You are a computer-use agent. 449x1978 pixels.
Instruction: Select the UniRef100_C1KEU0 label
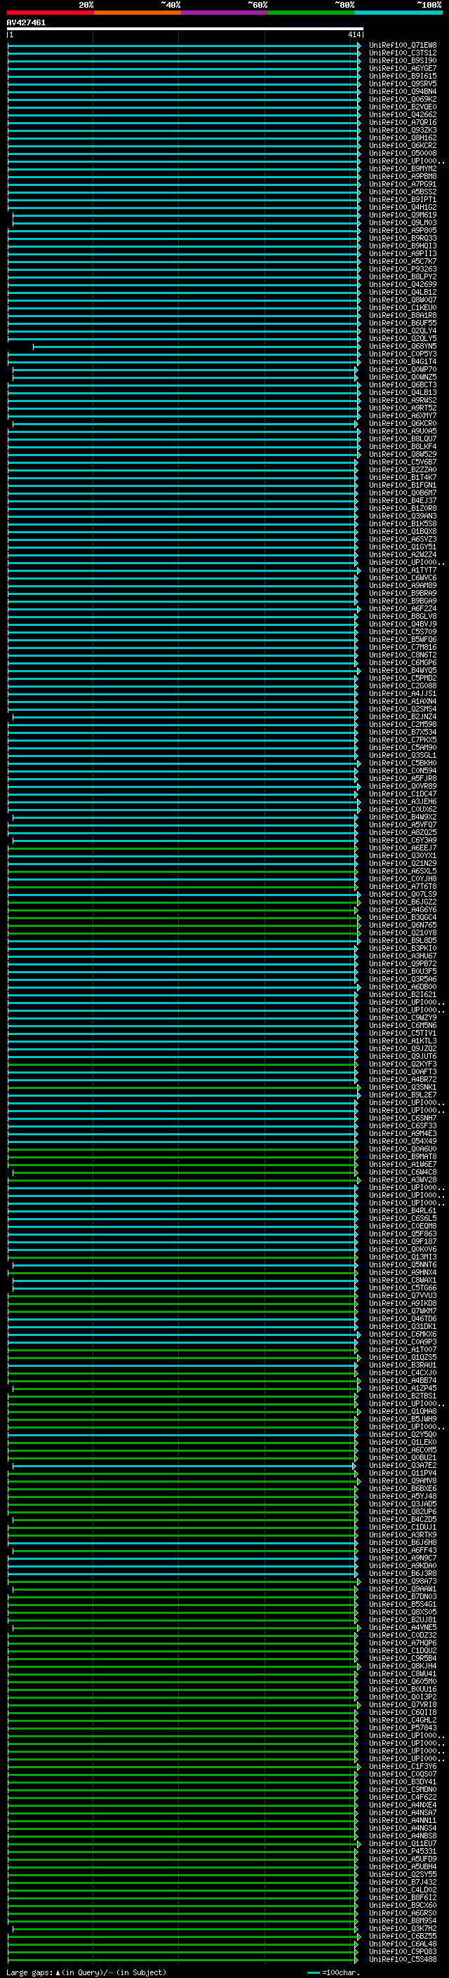[402, 307]
